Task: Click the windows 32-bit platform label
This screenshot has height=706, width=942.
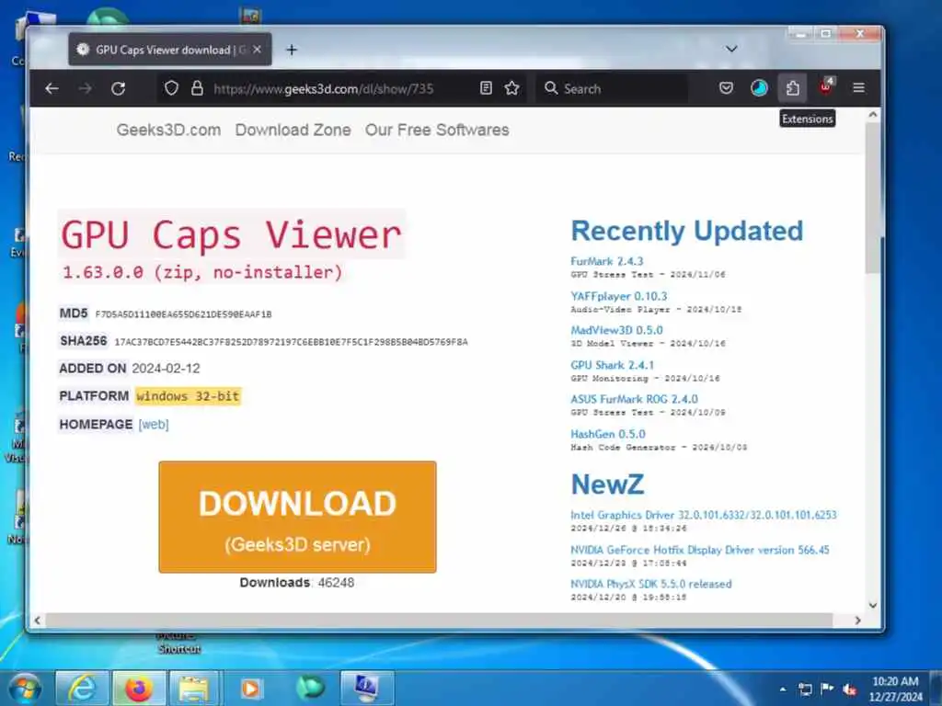Action: [x=188, y=396]
